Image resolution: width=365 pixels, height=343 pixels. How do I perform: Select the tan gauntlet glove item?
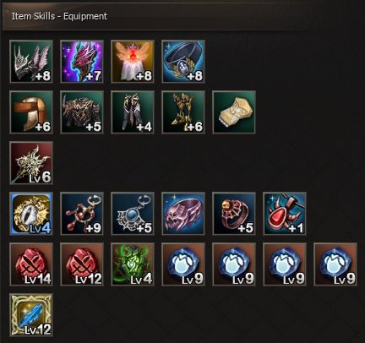click(234, 112)
